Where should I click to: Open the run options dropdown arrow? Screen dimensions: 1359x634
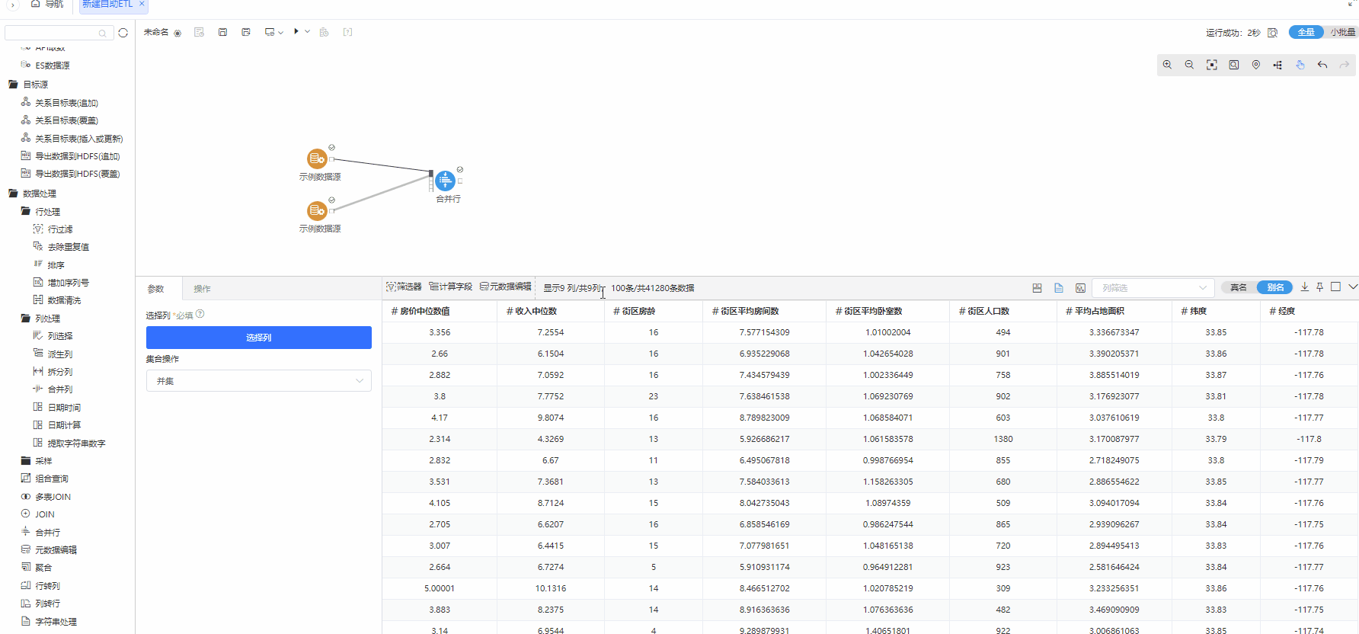tap(308, 31)
